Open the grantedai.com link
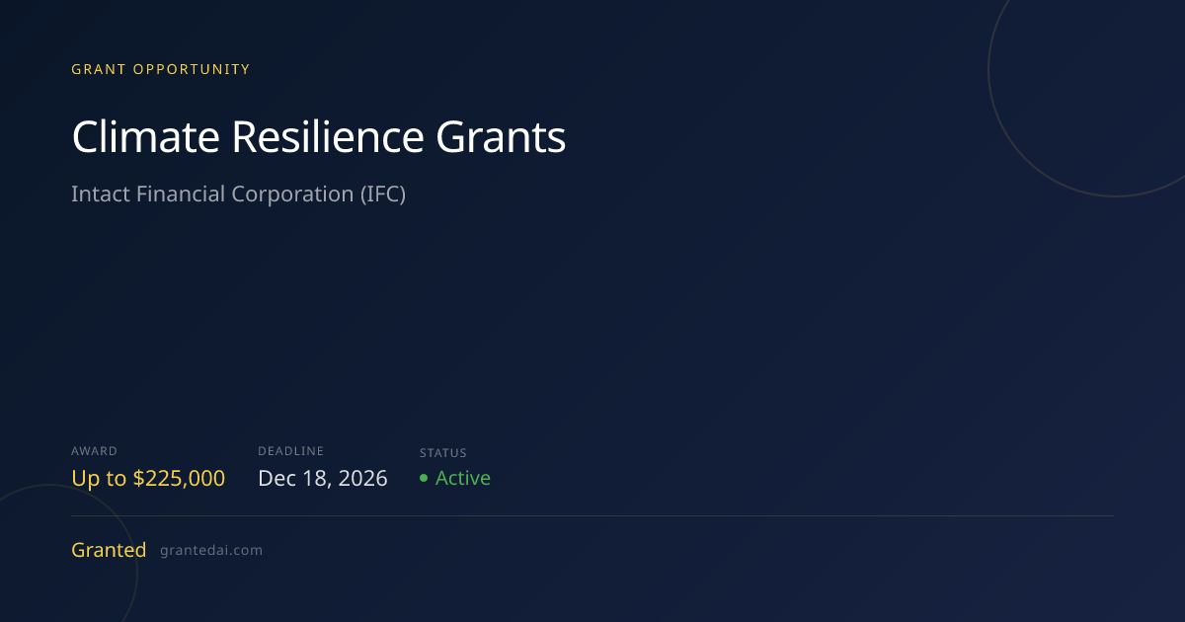1185x622 pixels. click(x=211, y=550)
